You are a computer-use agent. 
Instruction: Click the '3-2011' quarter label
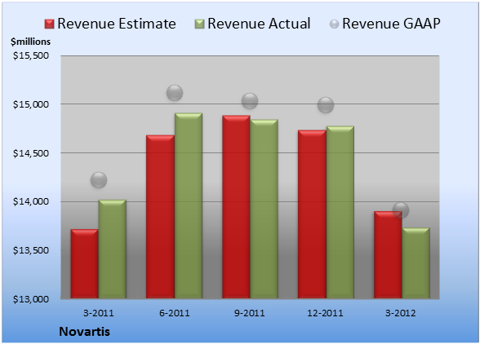(99, 313)
